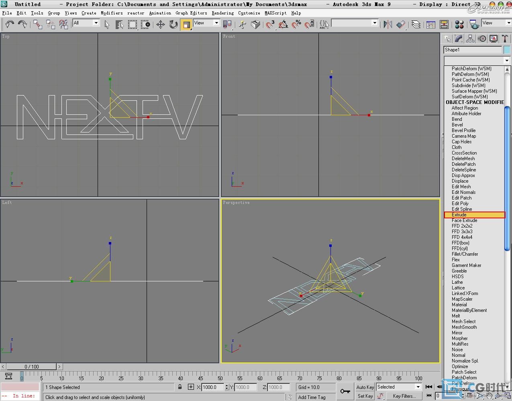Switch to the Utilities hammer tab
This screenshot has width=512, height=401.
point(505,39)
